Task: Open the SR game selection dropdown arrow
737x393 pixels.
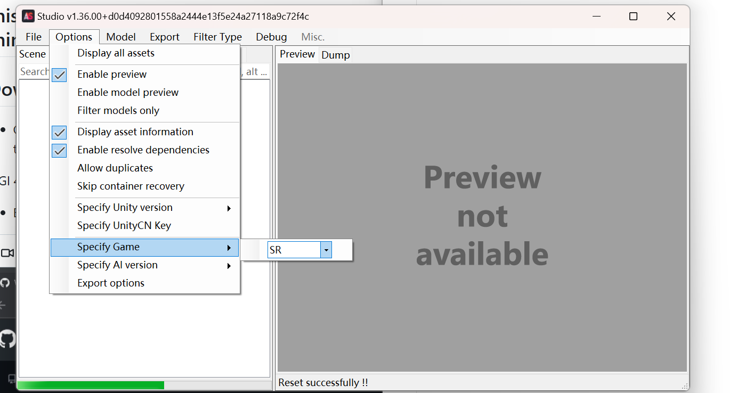Action: [x=326, y=250]
